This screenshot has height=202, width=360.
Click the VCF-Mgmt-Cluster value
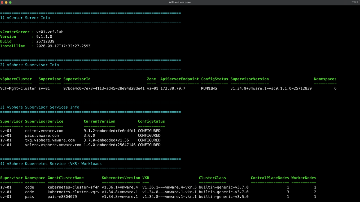coord(18,89)
